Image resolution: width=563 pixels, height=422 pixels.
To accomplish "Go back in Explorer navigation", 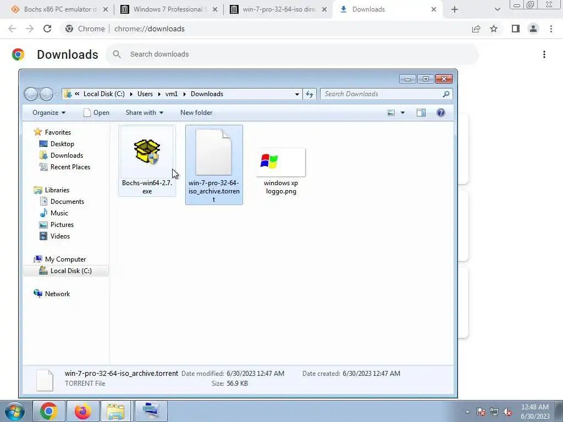I will 31,94.
